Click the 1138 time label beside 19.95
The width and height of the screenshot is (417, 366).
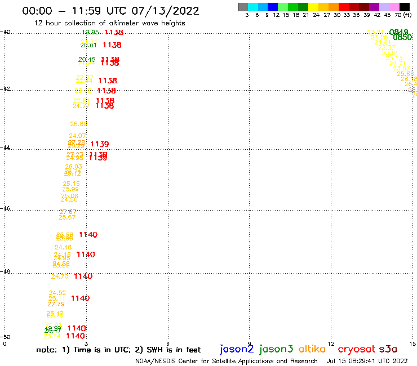[x=114, y=33]
